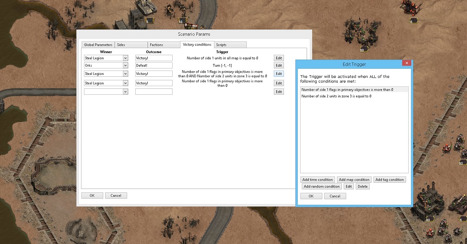Click the Defeat! outcome text field
Screen dimensions: 467x244
coord(154,66)
